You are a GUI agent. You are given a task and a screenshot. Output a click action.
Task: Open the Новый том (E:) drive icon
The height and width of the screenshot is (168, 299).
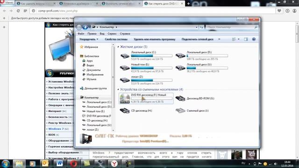click(125, 68)
